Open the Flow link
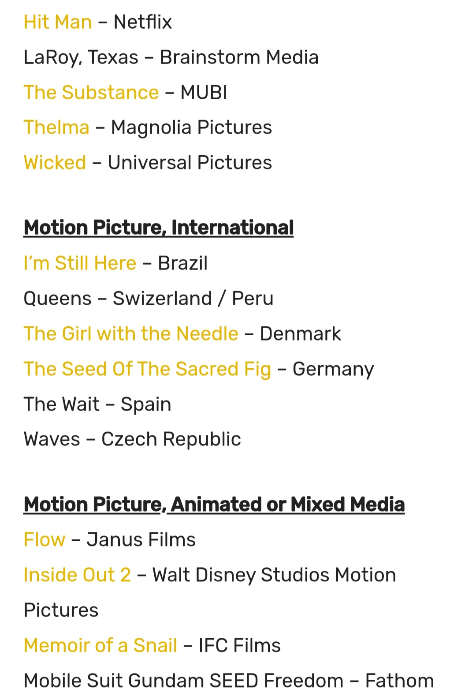476x700 pixels. [x=45, y=540]
